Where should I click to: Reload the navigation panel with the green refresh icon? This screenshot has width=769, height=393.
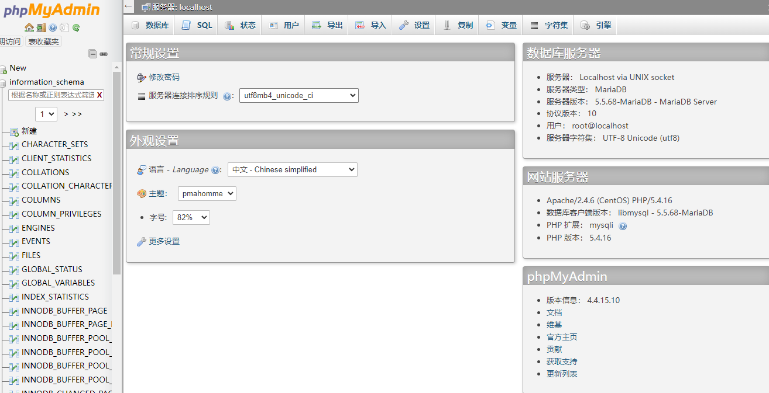click(76, 27)
